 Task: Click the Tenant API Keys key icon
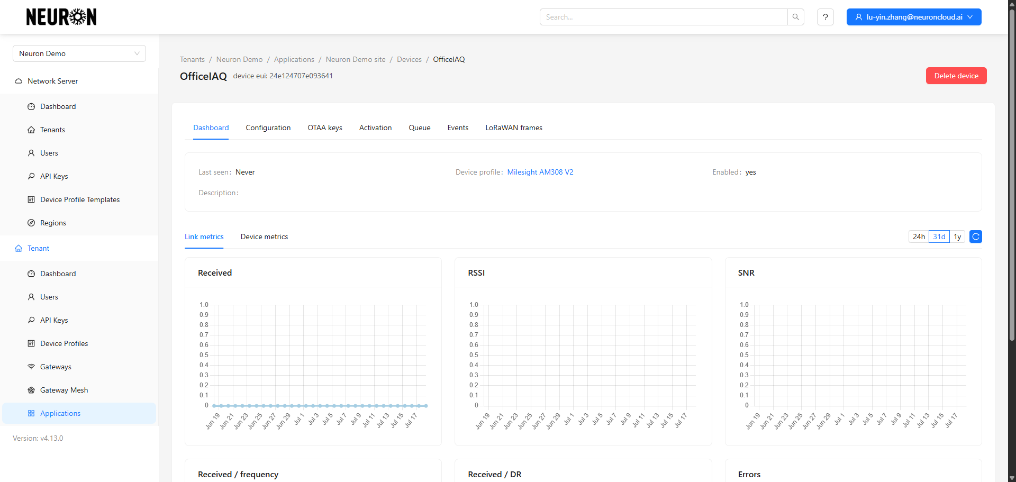click(x=31, y=320)
